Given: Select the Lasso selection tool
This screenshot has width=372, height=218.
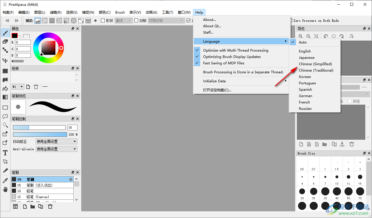Looking at the screenshot, I should point(5,116).
